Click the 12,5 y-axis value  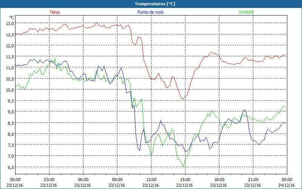10,34
